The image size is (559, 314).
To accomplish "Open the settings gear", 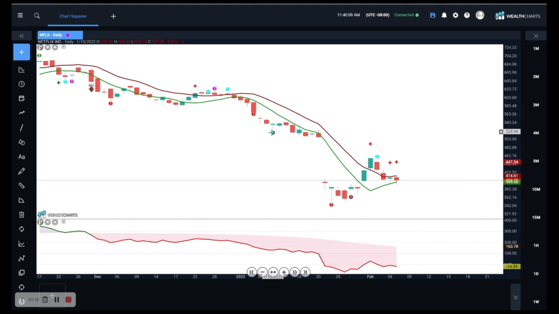I will pyautogui.click(x=456, y=15).
